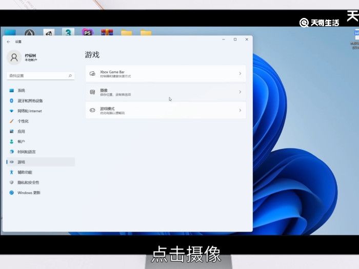Open 时间和语言 settings
This screenshot has width=359, height=269.
(x=41, y=152)
